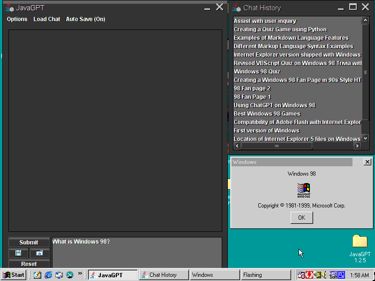Select 'Compatibility of Adobe Flash' chat

(298, 122)
